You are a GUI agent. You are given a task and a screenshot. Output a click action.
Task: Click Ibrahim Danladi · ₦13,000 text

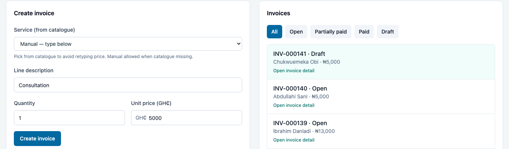click(304, 131)
